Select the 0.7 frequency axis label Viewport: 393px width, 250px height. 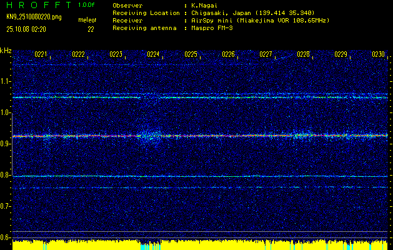click(6, 206)
